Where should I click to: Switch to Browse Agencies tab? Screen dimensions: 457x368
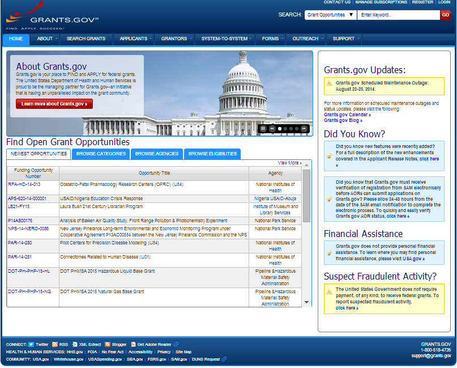tap(157, 154)
